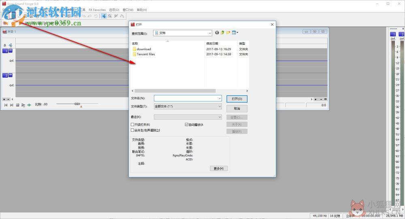Screen dimensions: 405x219
Task: Select the magnify tool in the toolbar
Action: pos(110,16)
